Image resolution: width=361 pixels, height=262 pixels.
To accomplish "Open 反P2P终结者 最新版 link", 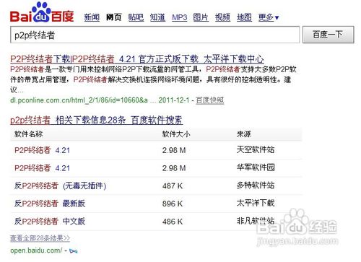I will [x=50, y=204].
